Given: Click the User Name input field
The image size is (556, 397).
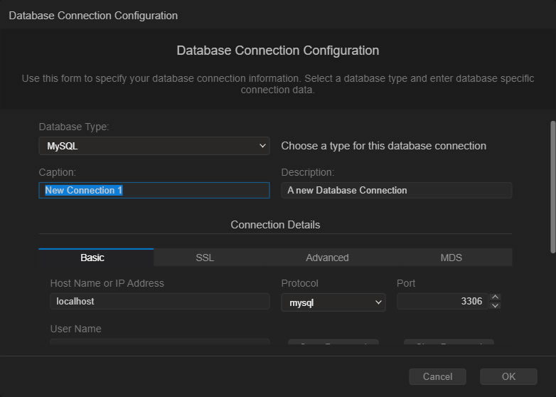Looking at the screenshot, I should [x=159, y=343].
